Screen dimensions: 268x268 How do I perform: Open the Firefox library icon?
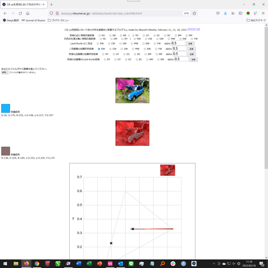coord(233,13)
